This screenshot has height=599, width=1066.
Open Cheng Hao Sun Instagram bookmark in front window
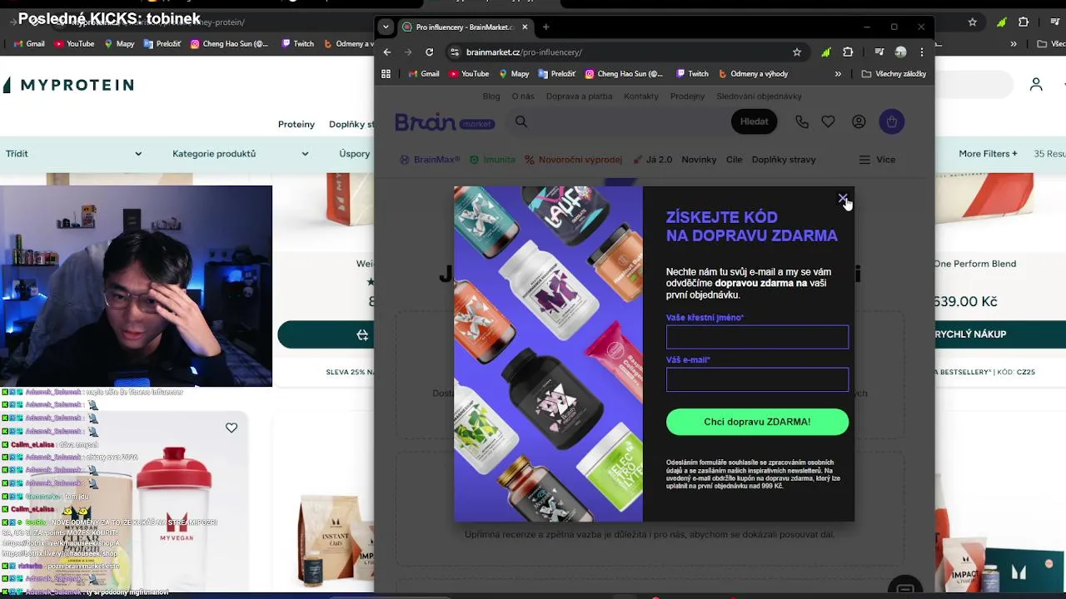tap(624, 73)
